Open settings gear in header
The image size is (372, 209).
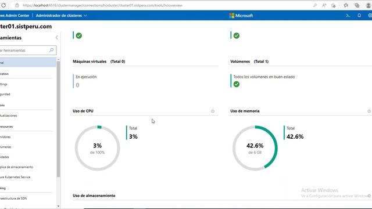pos(370,16)
